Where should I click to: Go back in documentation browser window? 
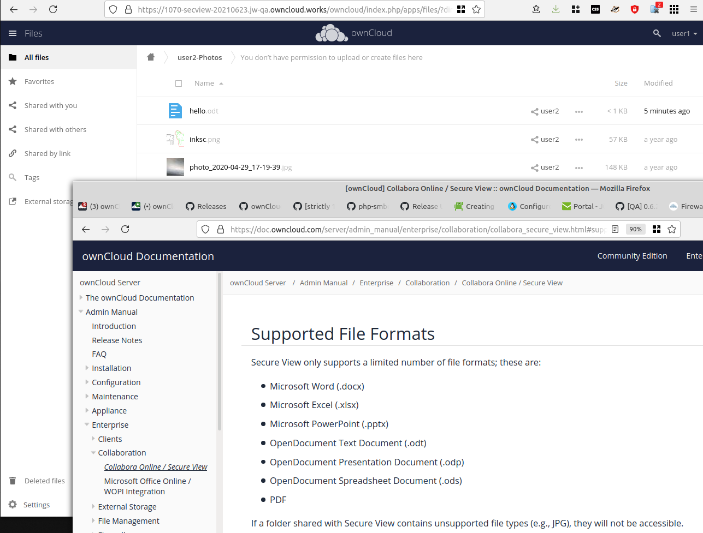86,229
